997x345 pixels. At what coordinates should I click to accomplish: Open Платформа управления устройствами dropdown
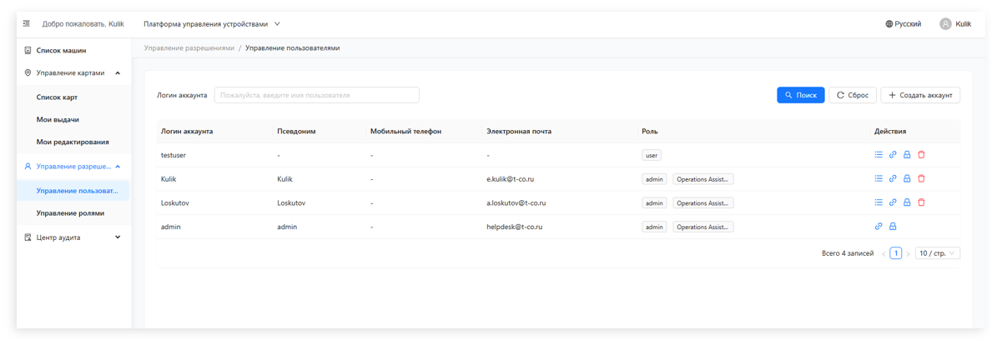coord(212,23)
